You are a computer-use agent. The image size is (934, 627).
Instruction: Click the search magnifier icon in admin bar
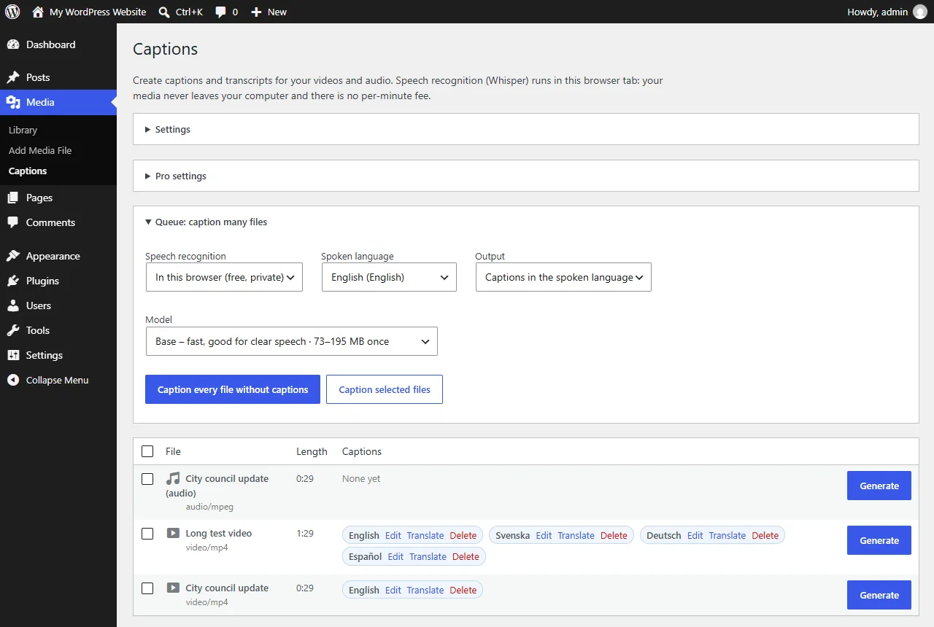tap(164, 12)
